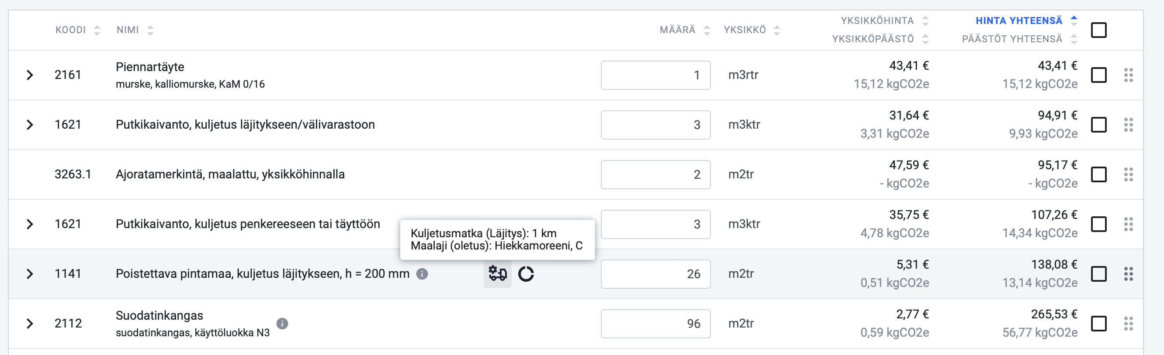The width and height of the screenshot is (1164, 355).
Task: Toggle HINTA YHTEENSÄ sort arrow
Action: (1074, 21)
